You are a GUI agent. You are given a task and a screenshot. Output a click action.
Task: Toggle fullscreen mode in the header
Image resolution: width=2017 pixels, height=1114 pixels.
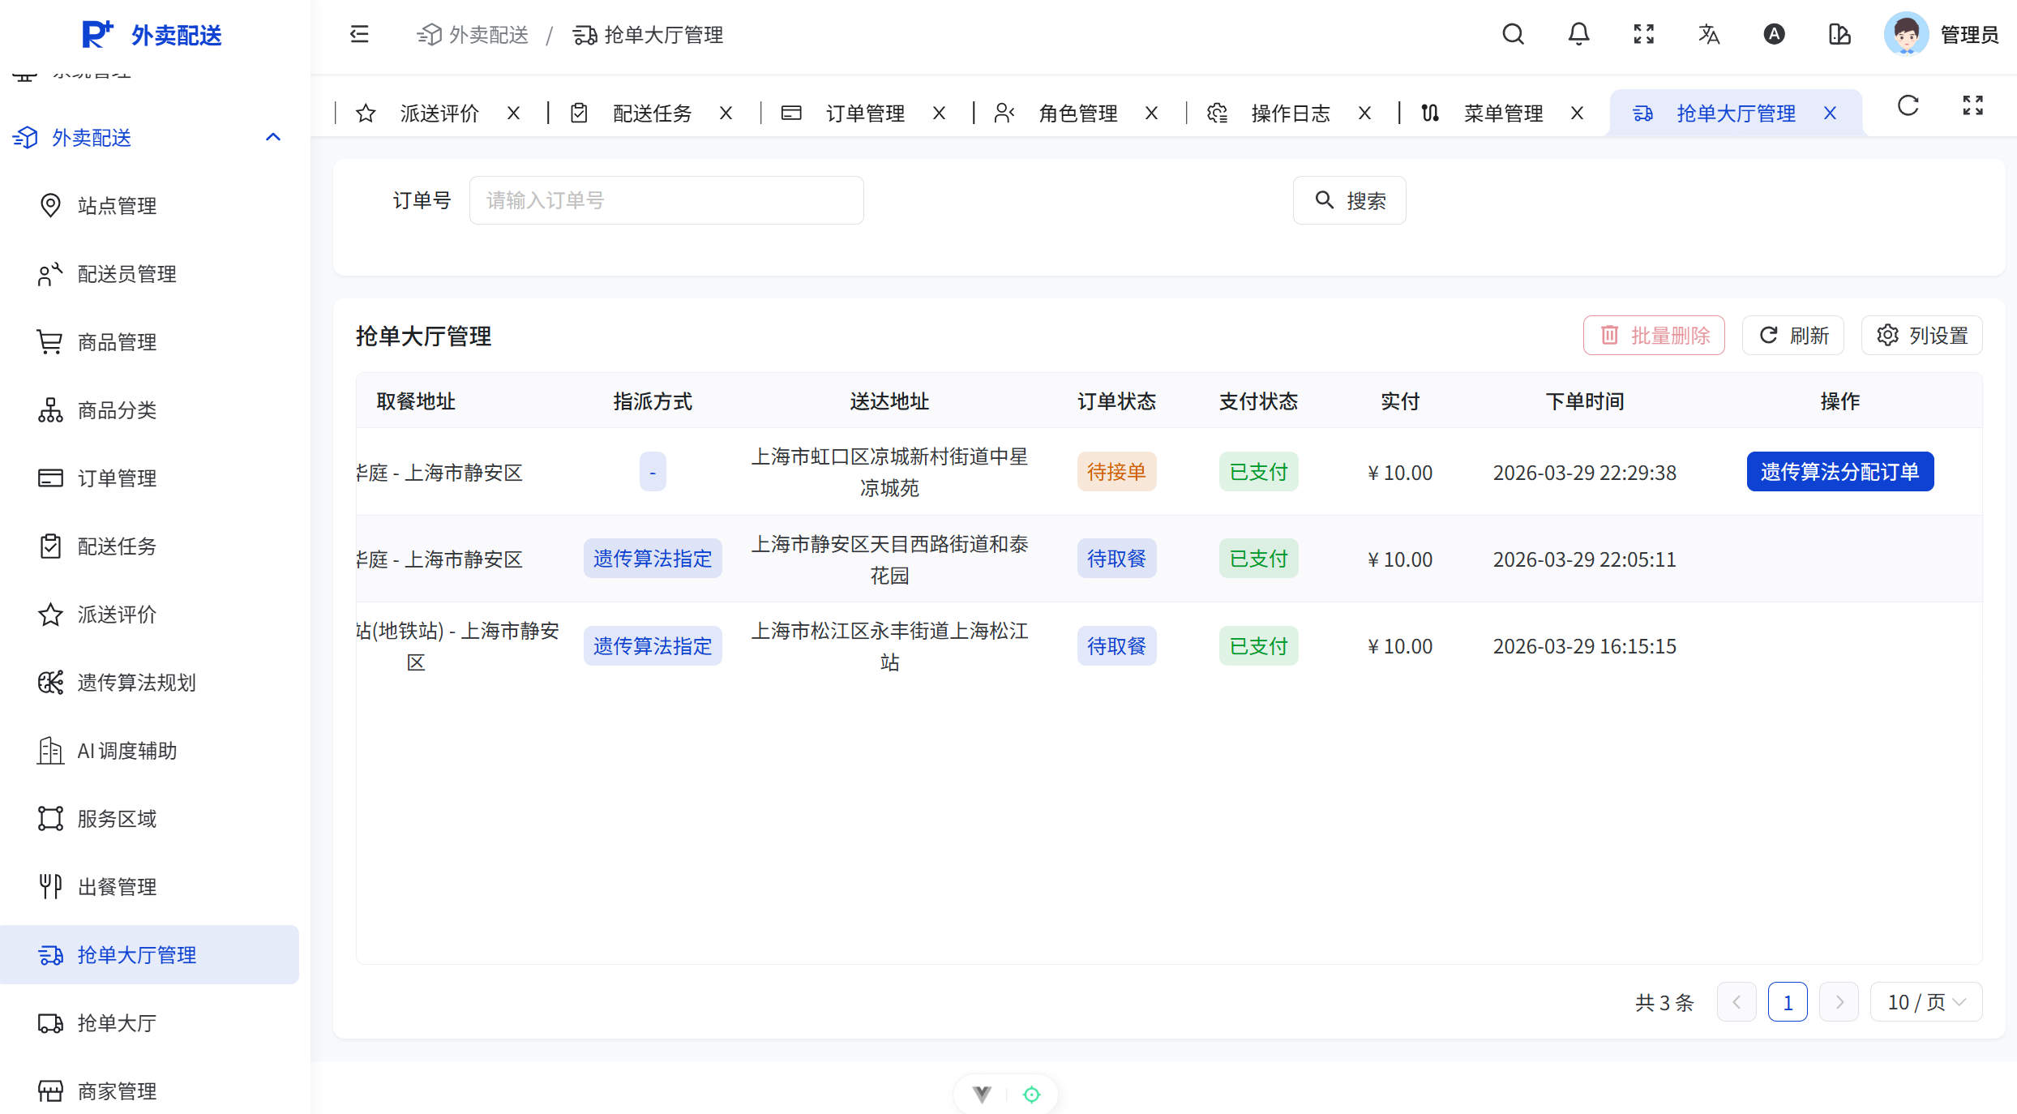pyautogui.click(x=1643, y=34)
